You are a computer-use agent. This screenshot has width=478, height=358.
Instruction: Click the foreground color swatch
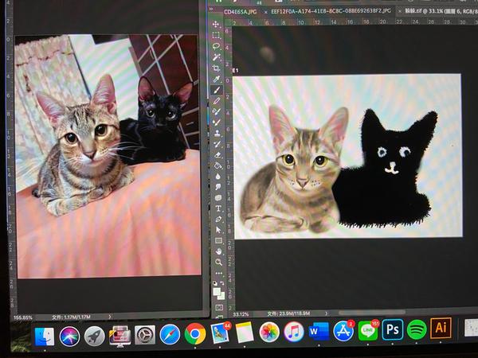pyautogui.click(x=217, y=290)
